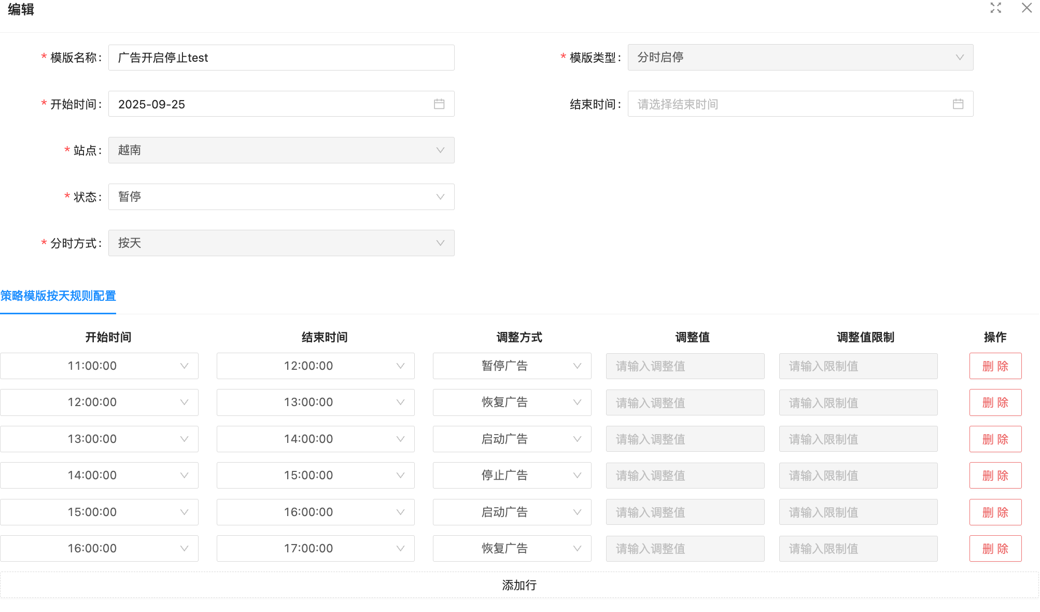Expand the 分时方式 dropdown showing 按天
Image resolution: width=1040 pixels, height=612 pixels.
point(281,243)
